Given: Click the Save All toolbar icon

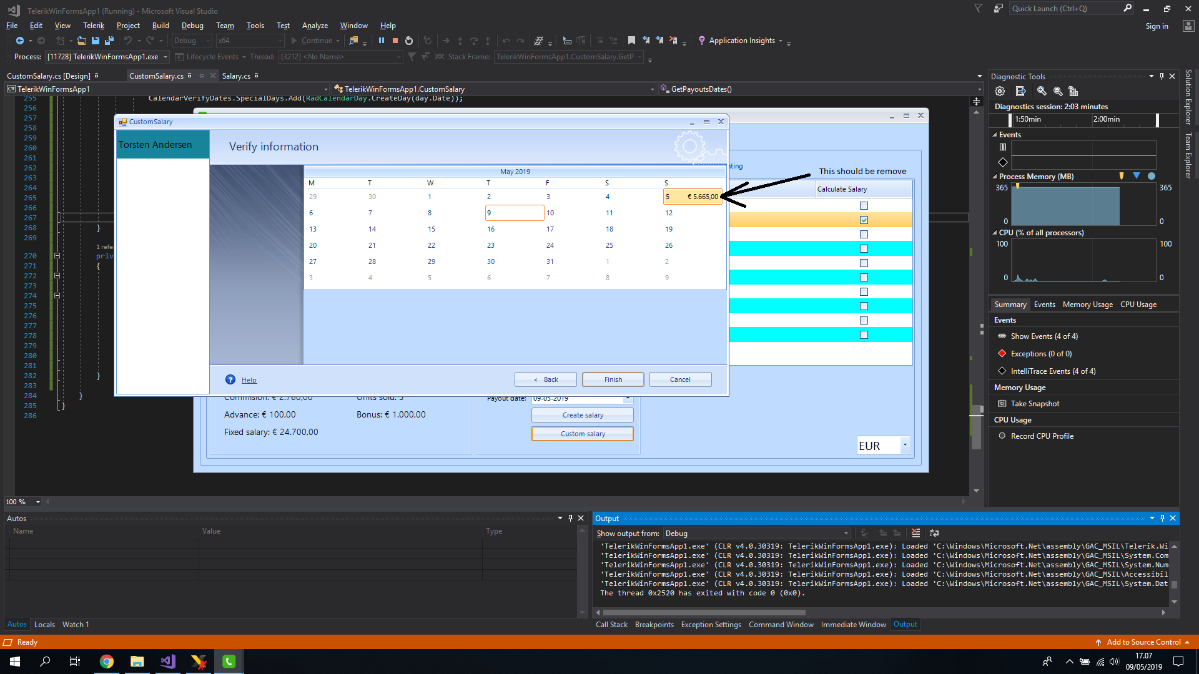Looking at the screenshot, I should [109, 41].
